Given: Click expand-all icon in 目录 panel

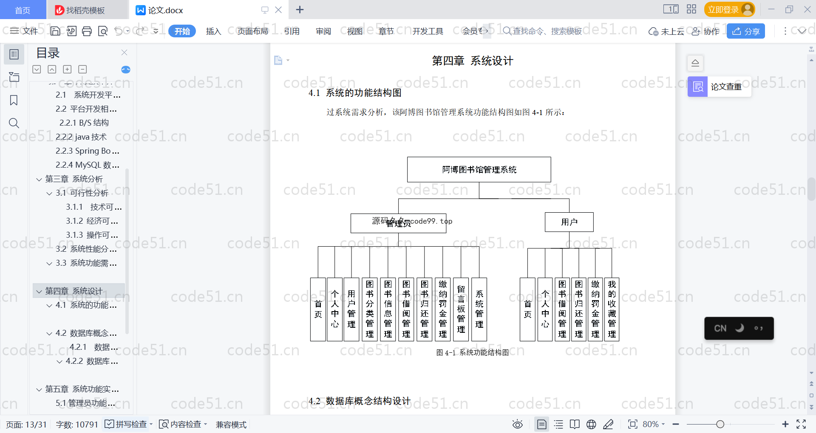Looking at the screenshot, I should [37, 69].
